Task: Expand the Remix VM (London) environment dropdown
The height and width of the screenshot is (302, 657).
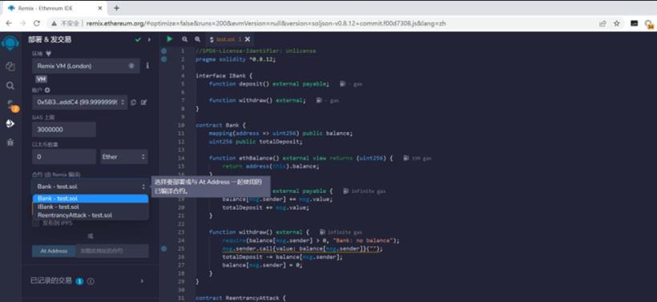Action: (86, 66)
